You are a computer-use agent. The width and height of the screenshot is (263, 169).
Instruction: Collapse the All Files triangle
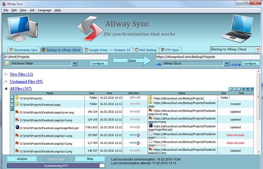coord(6,88)
